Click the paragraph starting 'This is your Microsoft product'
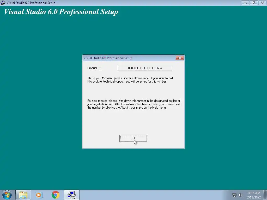This screenshot has height=200, width=267. (130, 80)
